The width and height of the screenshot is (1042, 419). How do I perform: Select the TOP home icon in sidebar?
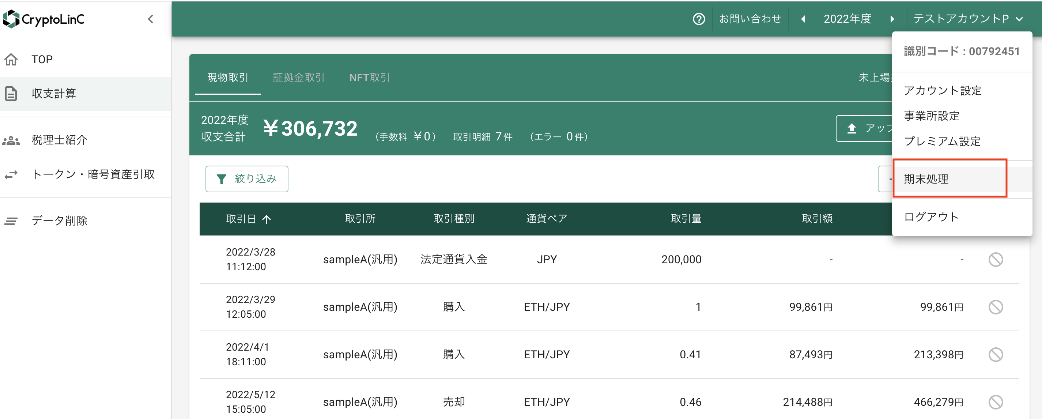pyautogui.click(x=11, y=59)
